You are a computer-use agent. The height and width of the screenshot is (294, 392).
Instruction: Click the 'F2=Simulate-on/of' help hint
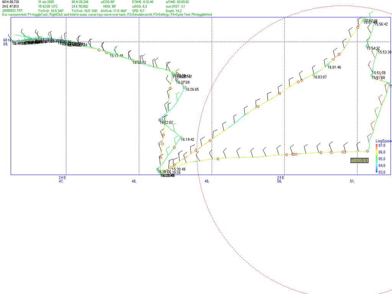click(x=140, y=15)
